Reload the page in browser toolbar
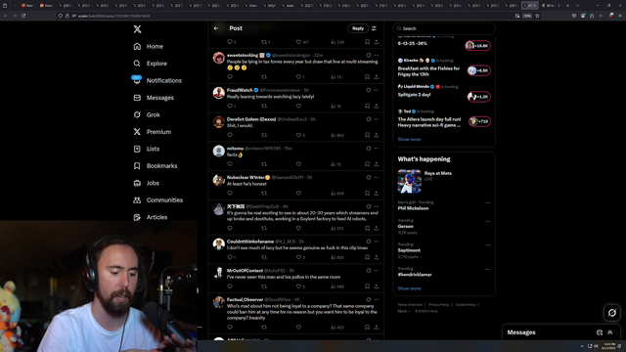This screenshot has height=352, width=626. coord(23,16)
